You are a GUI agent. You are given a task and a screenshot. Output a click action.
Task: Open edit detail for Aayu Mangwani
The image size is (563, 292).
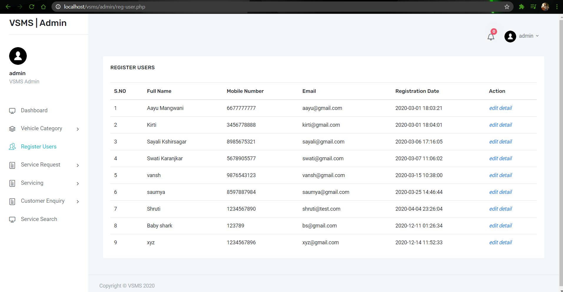click(500, 108)
